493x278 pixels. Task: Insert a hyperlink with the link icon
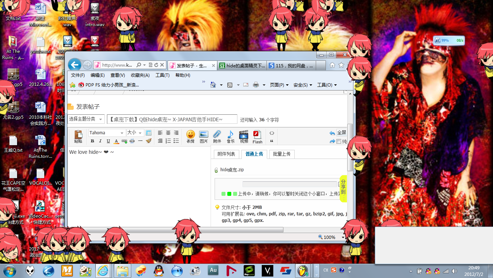124,141
